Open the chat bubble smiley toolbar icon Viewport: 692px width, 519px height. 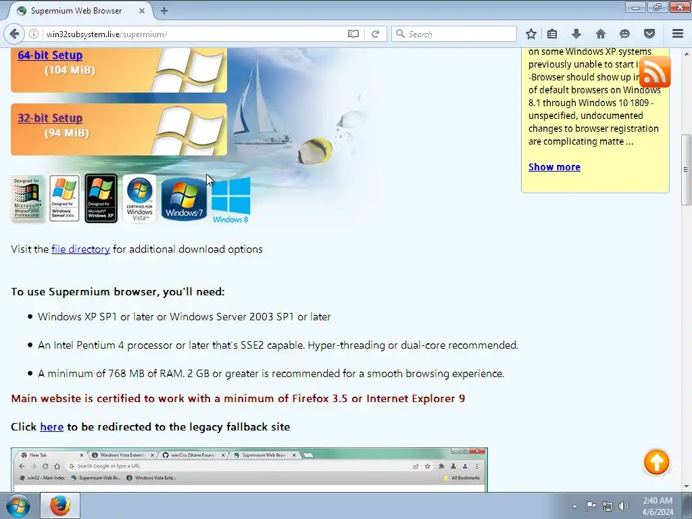click(x=624, y=34)
